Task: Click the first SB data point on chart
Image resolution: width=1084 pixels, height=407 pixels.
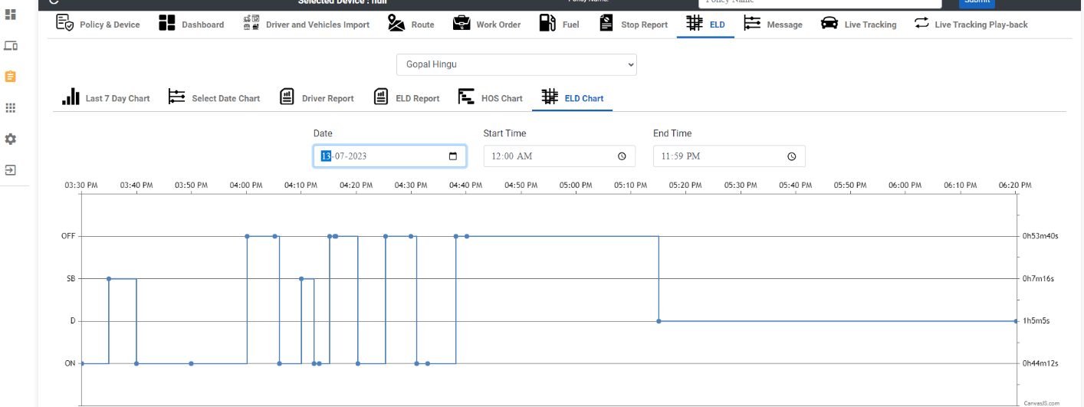Action: [x=109, y=279]
